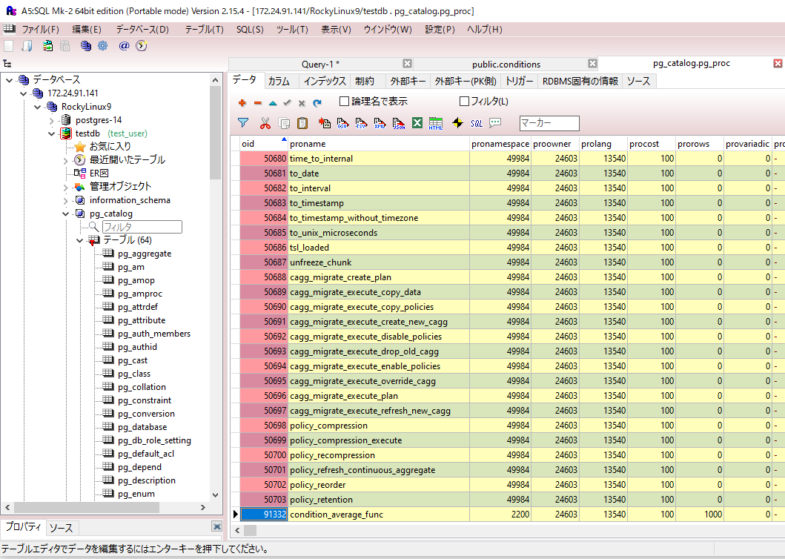Export to Excel green icon
The width and height of the screenshot is (785, 559).
tap(417, 123)
